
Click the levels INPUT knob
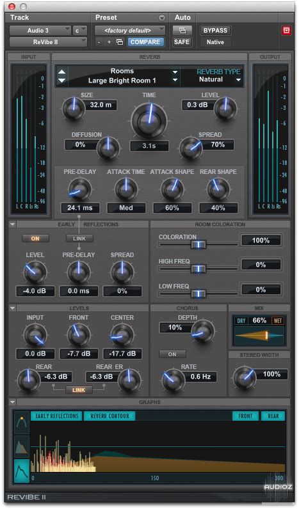click(x=35, y=335)
